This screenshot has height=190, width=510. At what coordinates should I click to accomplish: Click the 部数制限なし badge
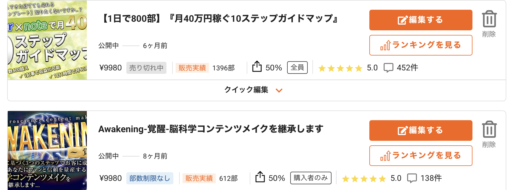(150, 178)
